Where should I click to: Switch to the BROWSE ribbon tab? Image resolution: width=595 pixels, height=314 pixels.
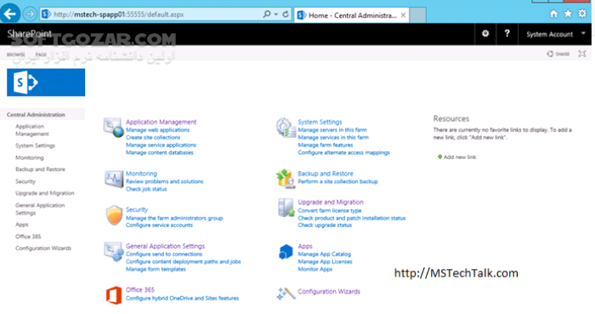15,54
